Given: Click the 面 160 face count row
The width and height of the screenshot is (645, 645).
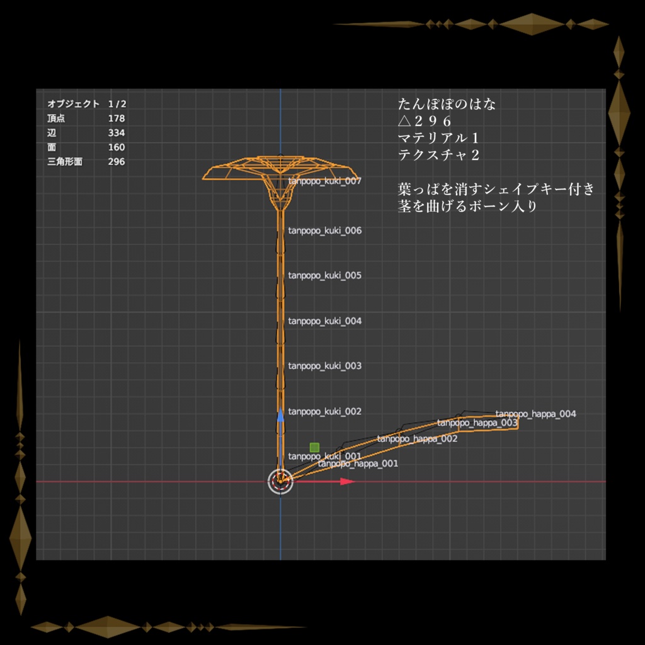Looking at the screenshot, I should click(86, 147).
